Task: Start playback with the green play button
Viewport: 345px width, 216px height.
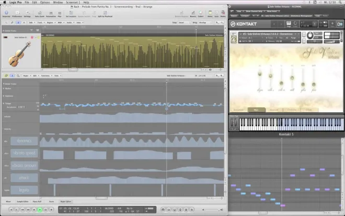Action: click(x=40, y=210)
